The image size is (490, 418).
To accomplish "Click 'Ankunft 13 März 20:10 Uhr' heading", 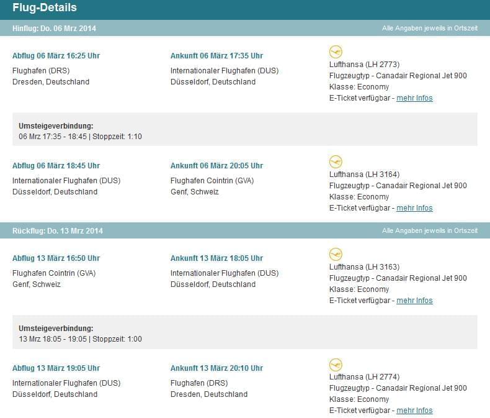I will pyautogui.click(x=216, y=368).
